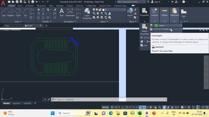Click the Open folder icon in quick access
The width and height of the screenshot is (209, 117).
point(13,2)
